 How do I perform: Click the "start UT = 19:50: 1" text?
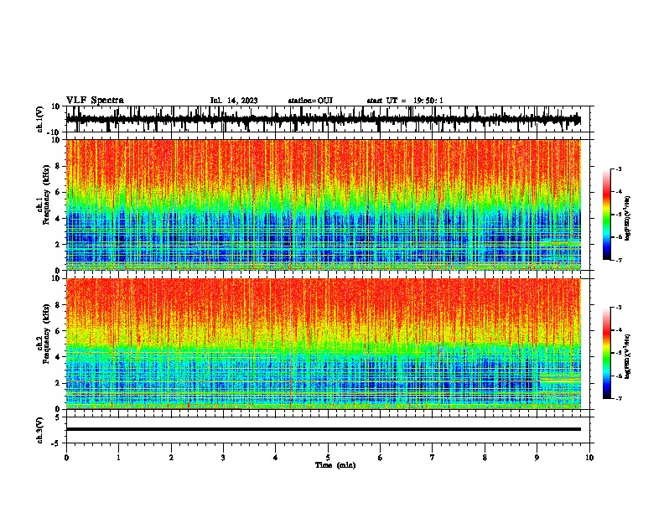405,101
